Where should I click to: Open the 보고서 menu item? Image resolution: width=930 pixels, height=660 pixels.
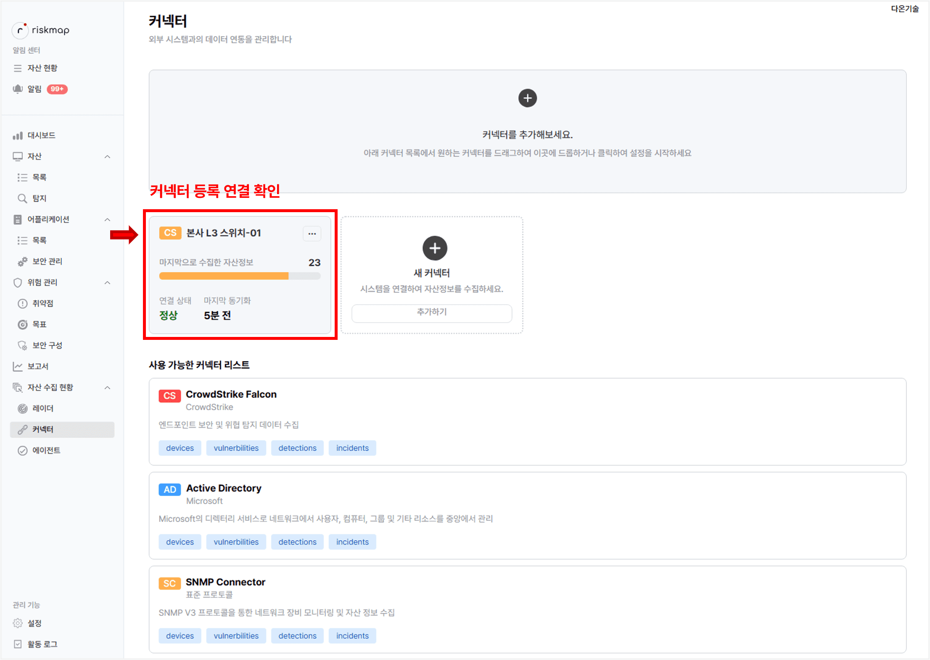(x=38, y=366)
